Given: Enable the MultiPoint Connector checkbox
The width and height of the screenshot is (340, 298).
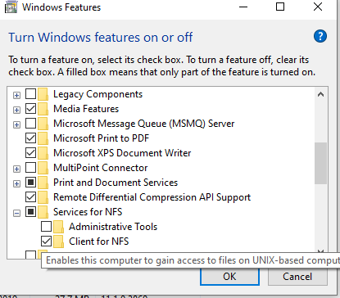Looking at the screenshot, I should coord(30,168).
